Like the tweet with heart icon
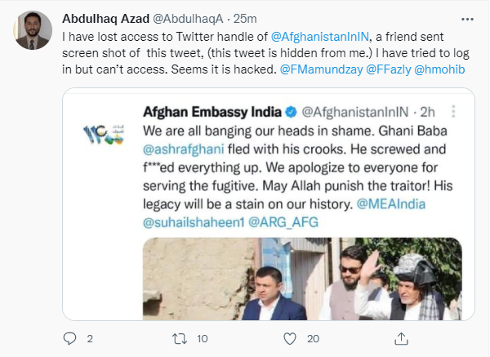This screenshot has width=490, height=357. [288, 338]
